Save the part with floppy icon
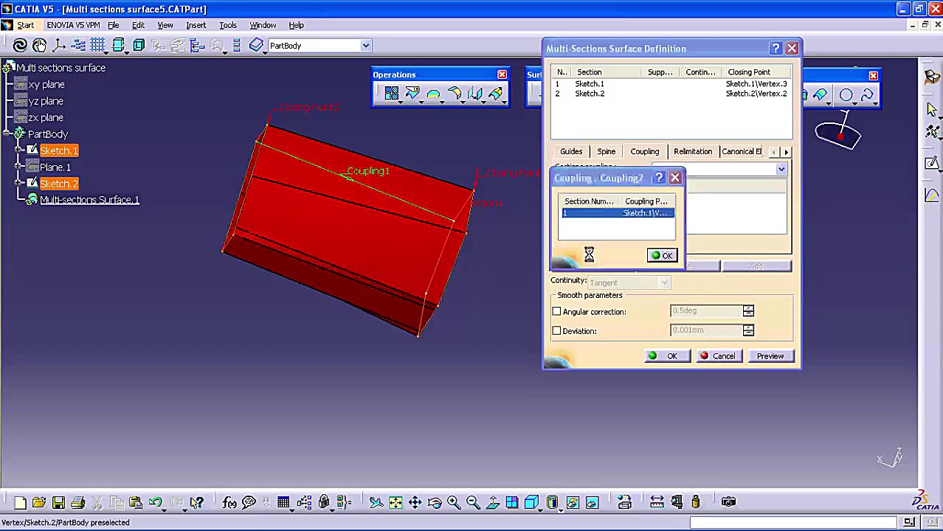The image size is (943, 531). [58, 502]
